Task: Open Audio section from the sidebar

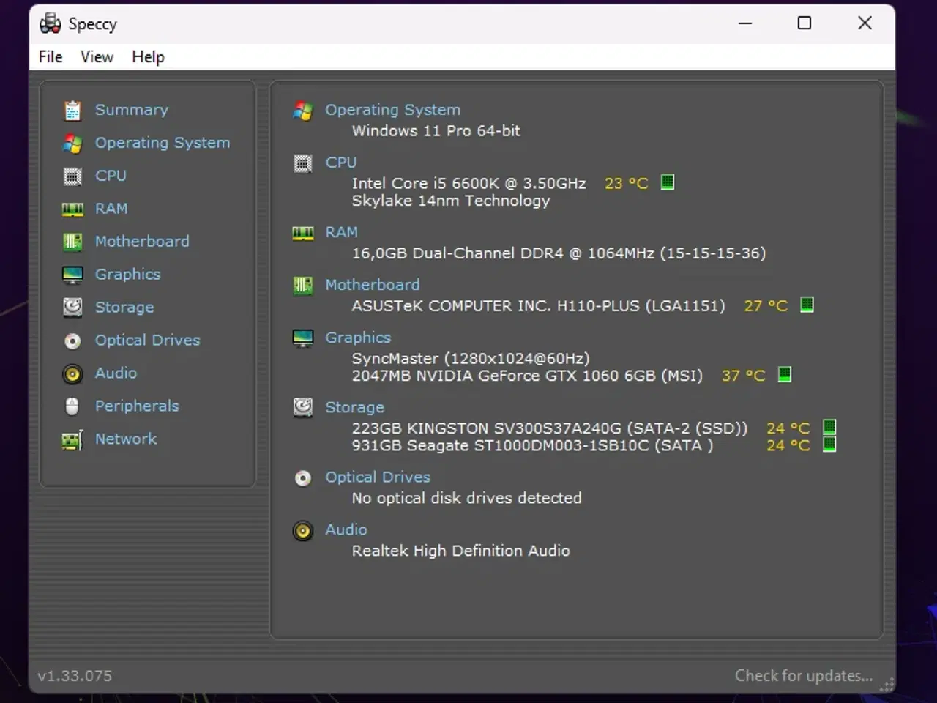Action: 116,373
